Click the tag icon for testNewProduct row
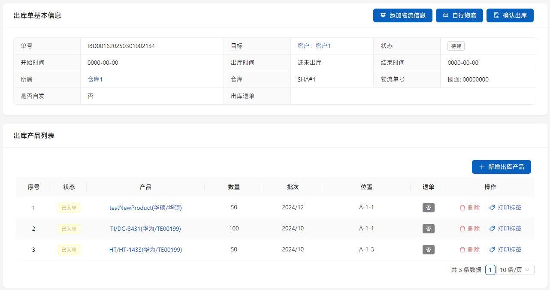Viewport: 550px width, 290px height. [x=492, y=208]
